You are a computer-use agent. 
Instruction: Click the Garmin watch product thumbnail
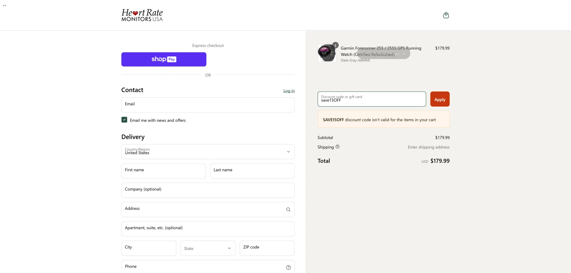[327, 53]
